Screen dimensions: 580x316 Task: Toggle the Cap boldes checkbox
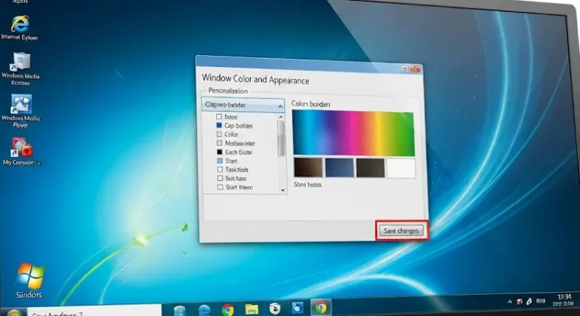click(219, 126)
